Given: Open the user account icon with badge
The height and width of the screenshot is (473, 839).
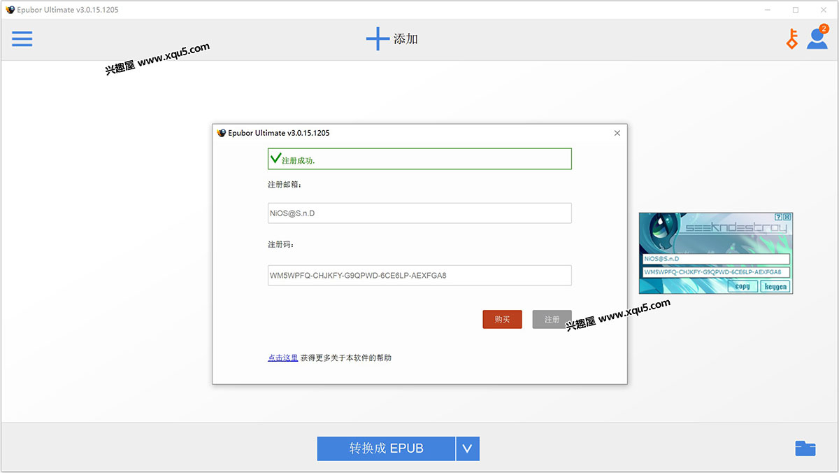Looking at the screenshot, I should click(817, 37).
